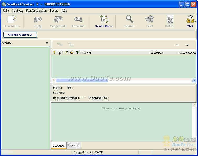
Task: Click the 'Request number :' label
Action: click(x=66, y=98)
